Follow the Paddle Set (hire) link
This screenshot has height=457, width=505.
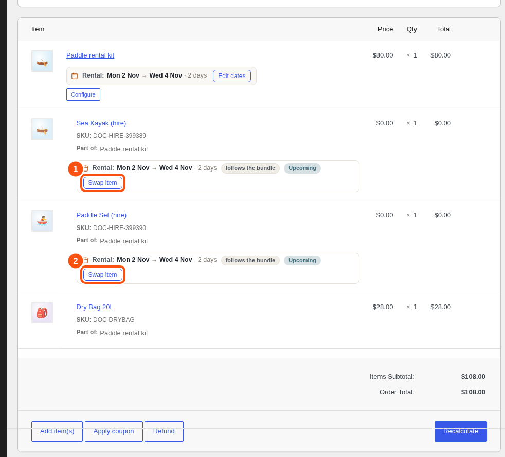click(101, 215)
